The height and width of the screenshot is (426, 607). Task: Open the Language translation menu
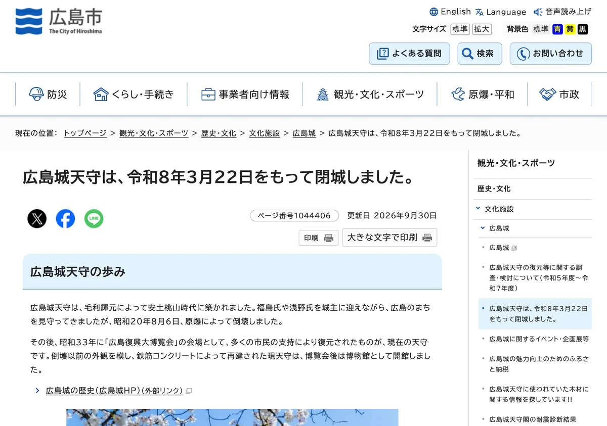[501, 12]
